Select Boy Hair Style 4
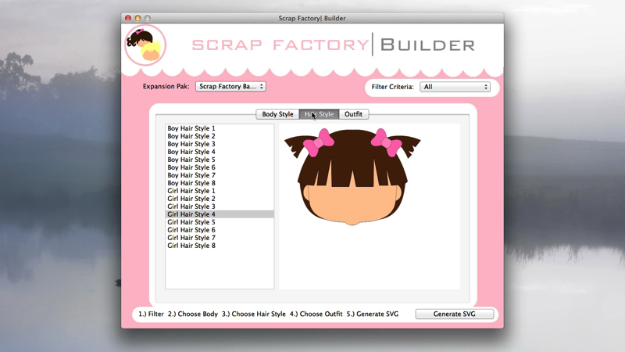This screenshot has width=625, height=352. point(220,152)
